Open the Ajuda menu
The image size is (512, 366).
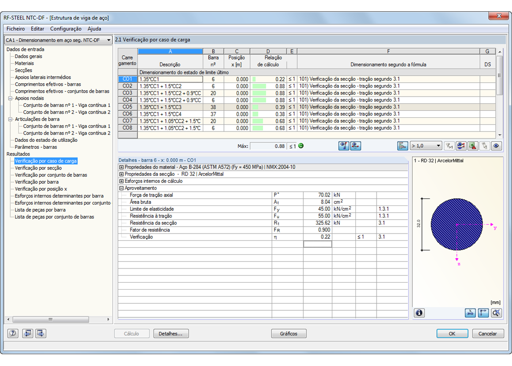[x=95, y=29]
